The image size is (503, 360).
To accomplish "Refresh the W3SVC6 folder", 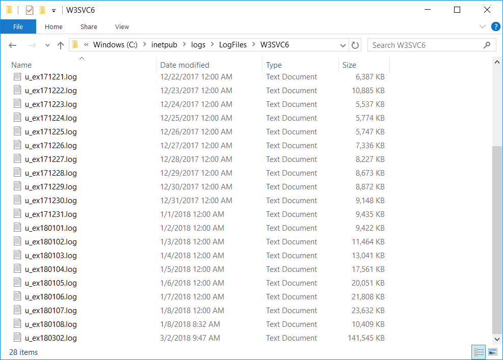I will [x=355, y=45].
